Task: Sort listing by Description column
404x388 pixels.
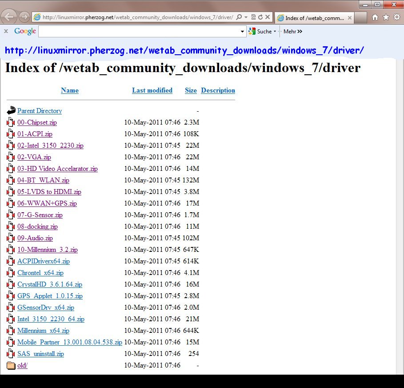Action: [x=218, y=90]
